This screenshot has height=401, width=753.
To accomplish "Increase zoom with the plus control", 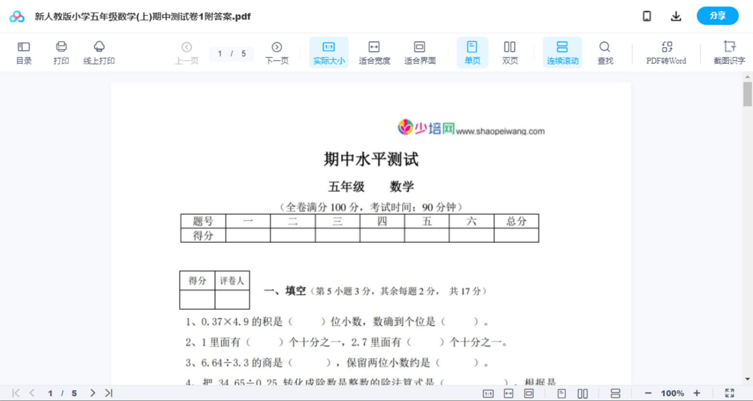I will tap(697, 393).
